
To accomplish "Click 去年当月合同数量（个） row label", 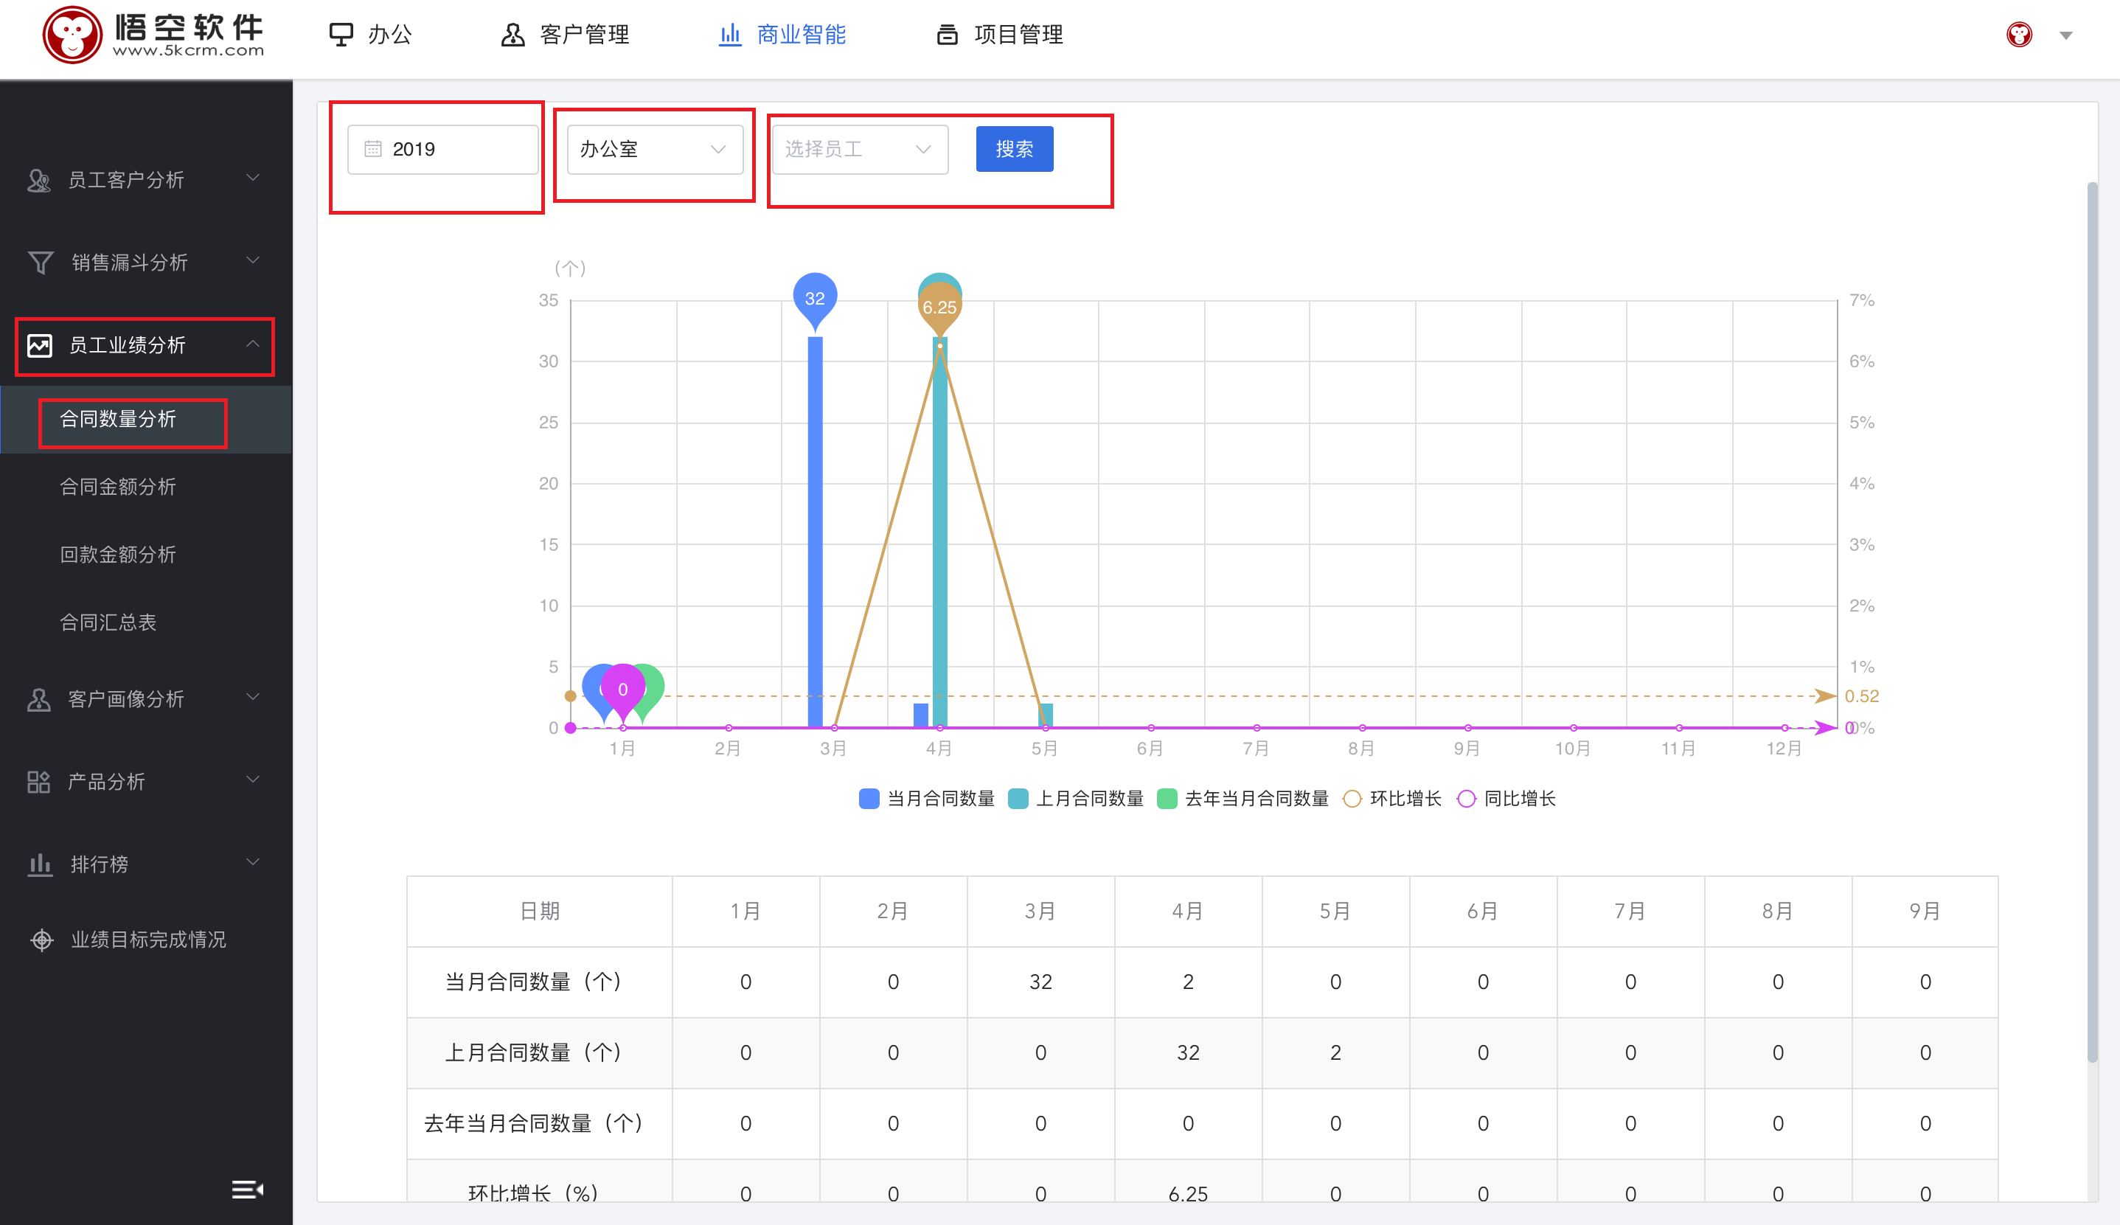I will 534,1123.
